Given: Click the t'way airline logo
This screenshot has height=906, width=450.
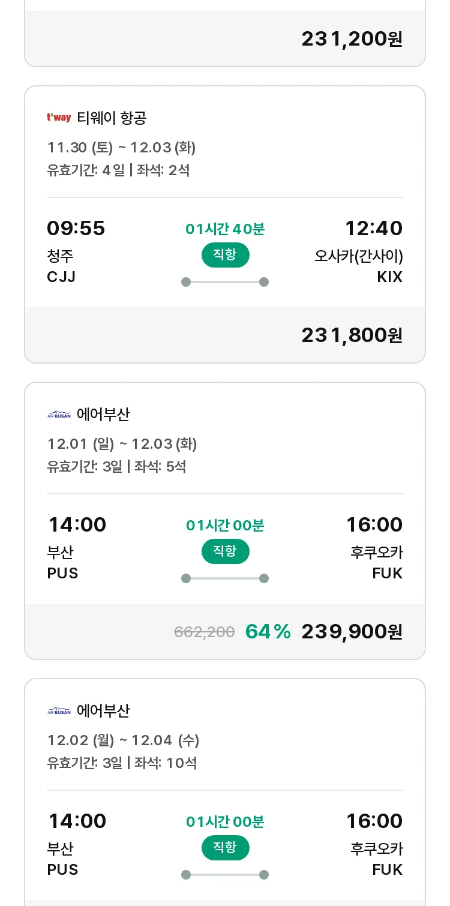Looking at the screenshot, I should (x=59, y=118).
